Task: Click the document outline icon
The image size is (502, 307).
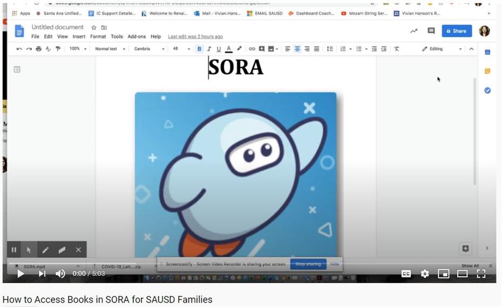Action: pos(17,69)
